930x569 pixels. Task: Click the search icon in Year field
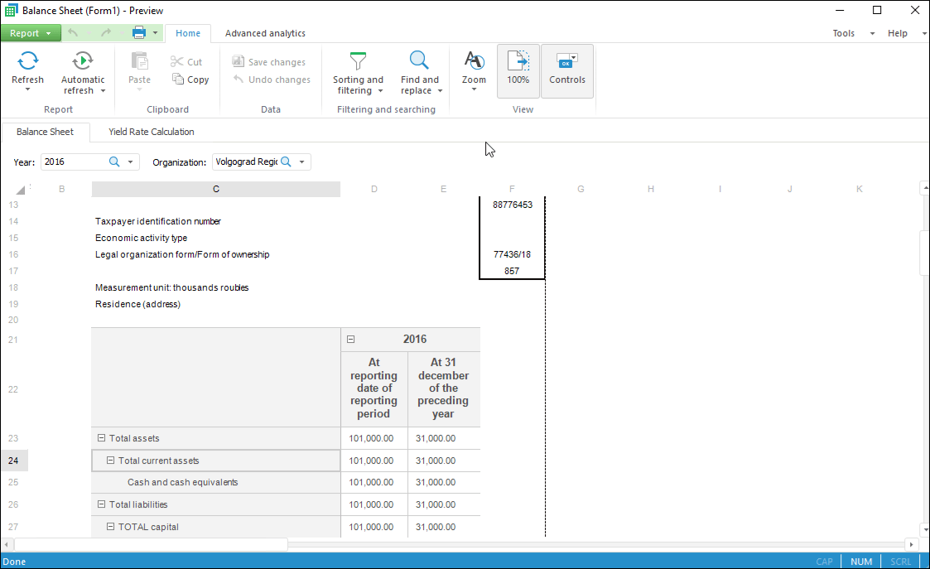tap(114, 162)
